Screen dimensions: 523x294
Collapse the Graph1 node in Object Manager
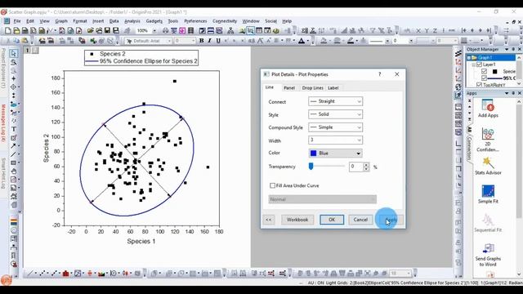click(469, 58)
